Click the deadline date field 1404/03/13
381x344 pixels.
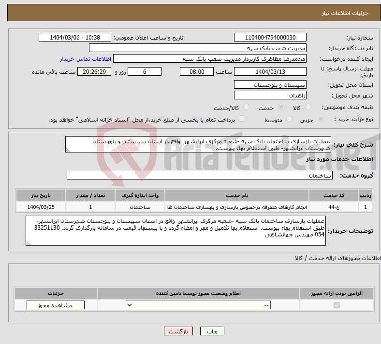(270, 71)
